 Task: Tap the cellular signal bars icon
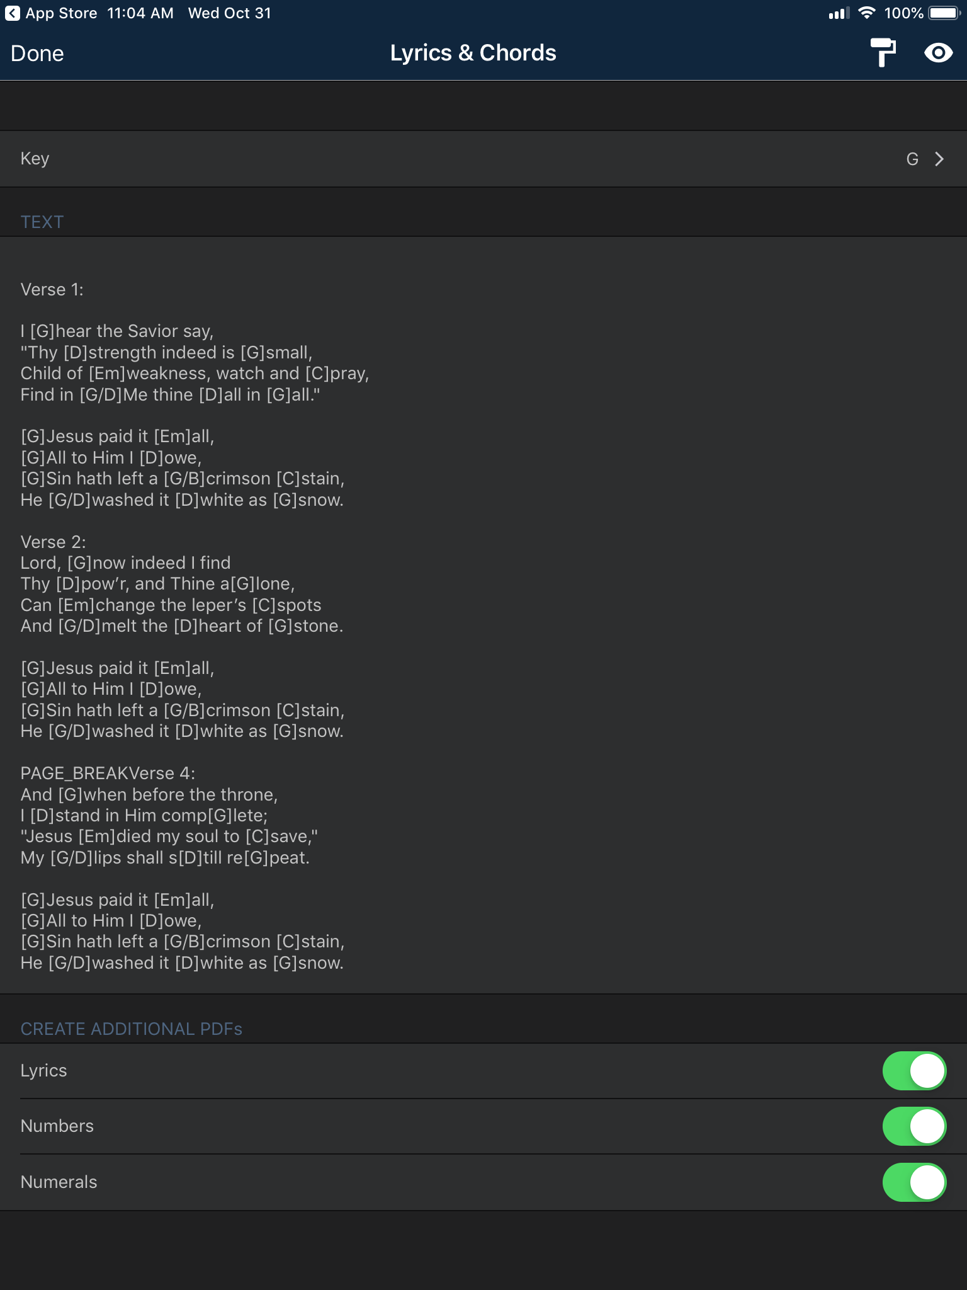pyautogui.click(x=839, y=13)
